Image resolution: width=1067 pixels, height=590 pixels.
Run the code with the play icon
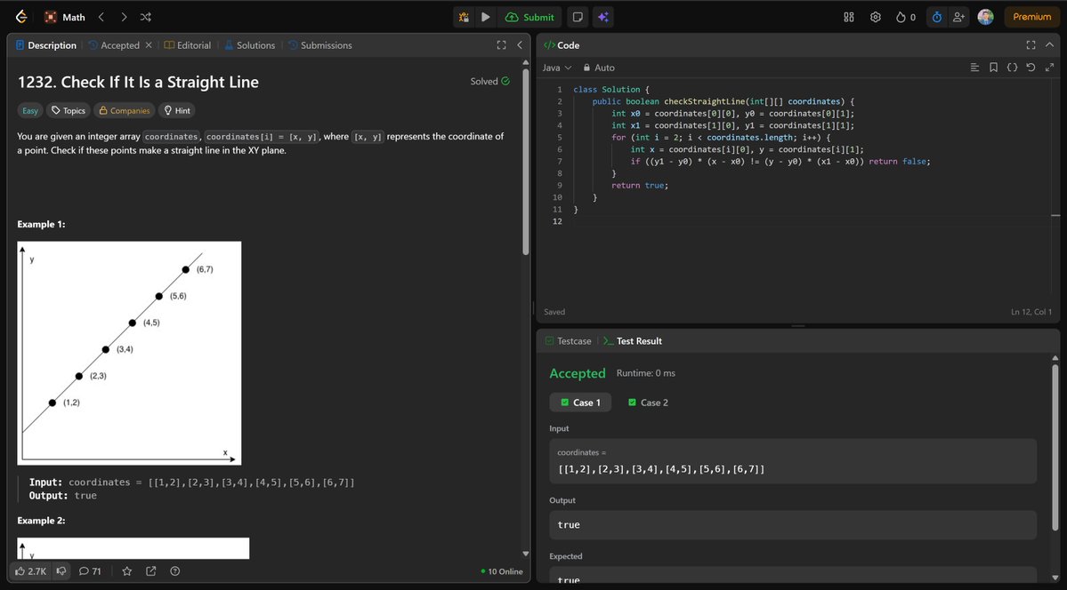[485, 16]
